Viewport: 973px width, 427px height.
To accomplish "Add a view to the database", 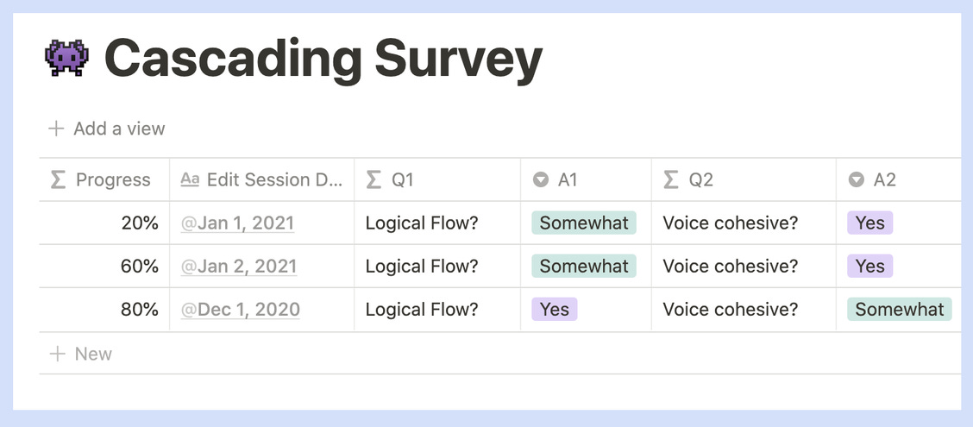I will click(107, 129).
